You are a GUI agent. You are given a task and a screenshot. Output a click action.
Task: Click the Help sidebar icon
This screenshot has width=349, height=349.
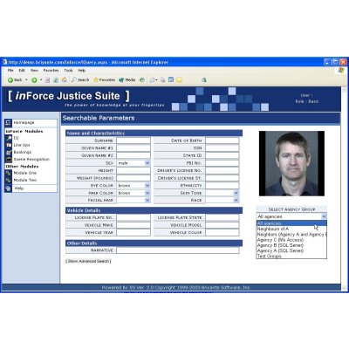(8, 188)
